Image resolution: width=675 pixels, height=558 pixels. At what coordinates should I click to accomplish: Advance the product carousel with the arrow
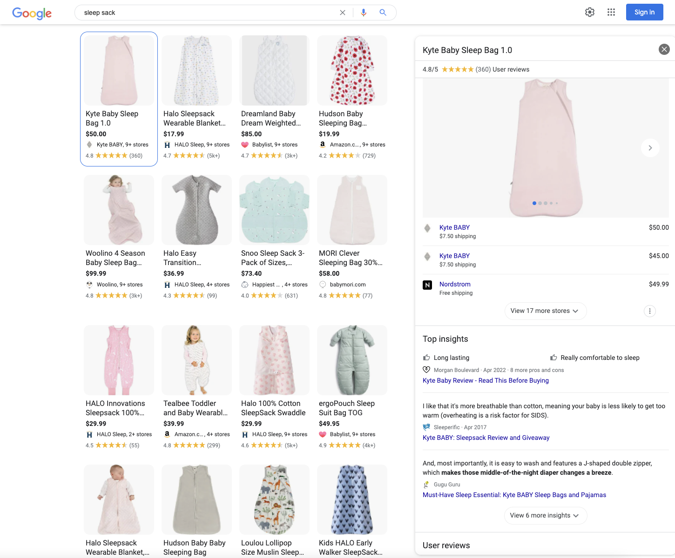tap(650, 147)
